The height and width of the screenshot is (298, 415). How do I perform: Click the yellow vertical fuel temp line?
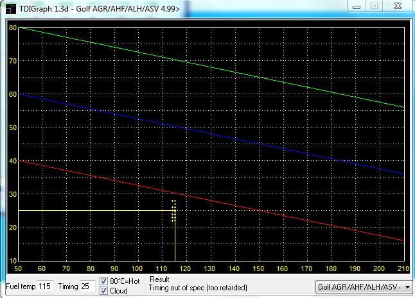pyautogui.click(x=175, y=244)
